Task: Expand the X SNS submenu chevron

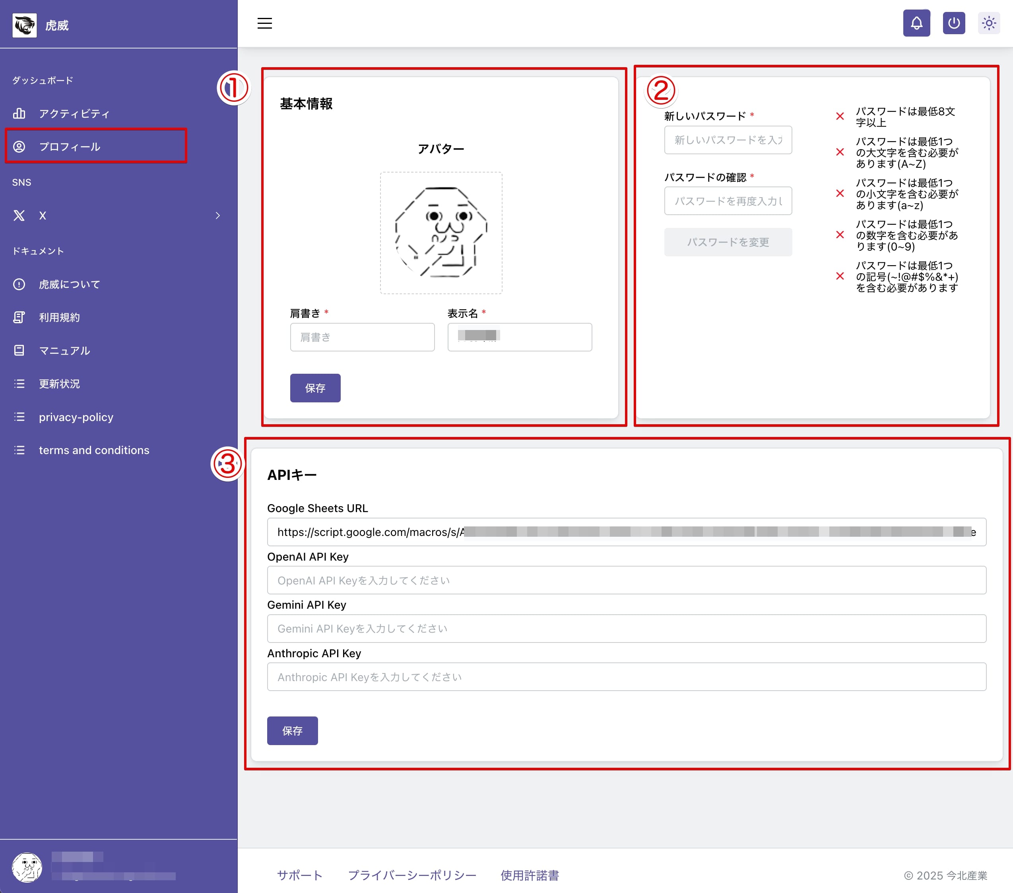Action: click(217, 215)
